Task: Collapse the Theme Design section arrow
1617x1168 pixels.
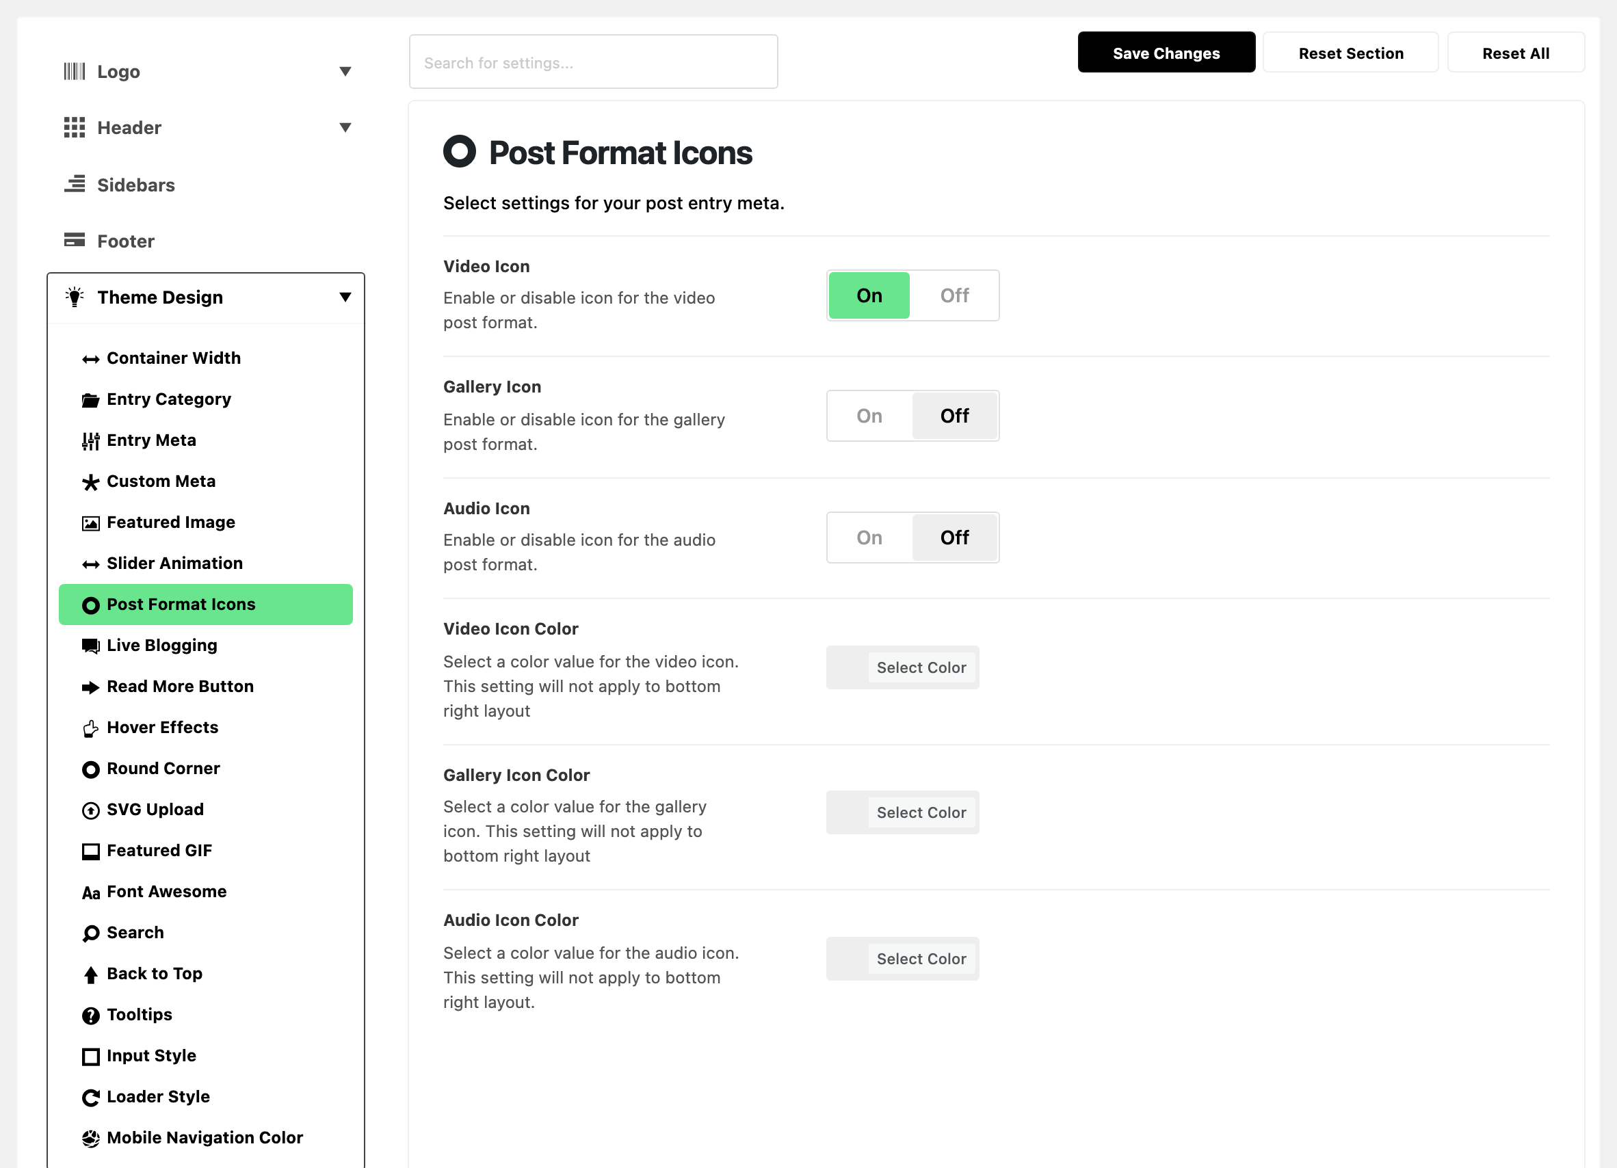Action: pos(345,297)
